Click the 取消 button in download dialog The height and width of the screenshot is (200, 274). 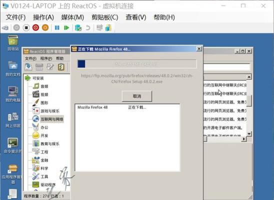click(137, 96)
